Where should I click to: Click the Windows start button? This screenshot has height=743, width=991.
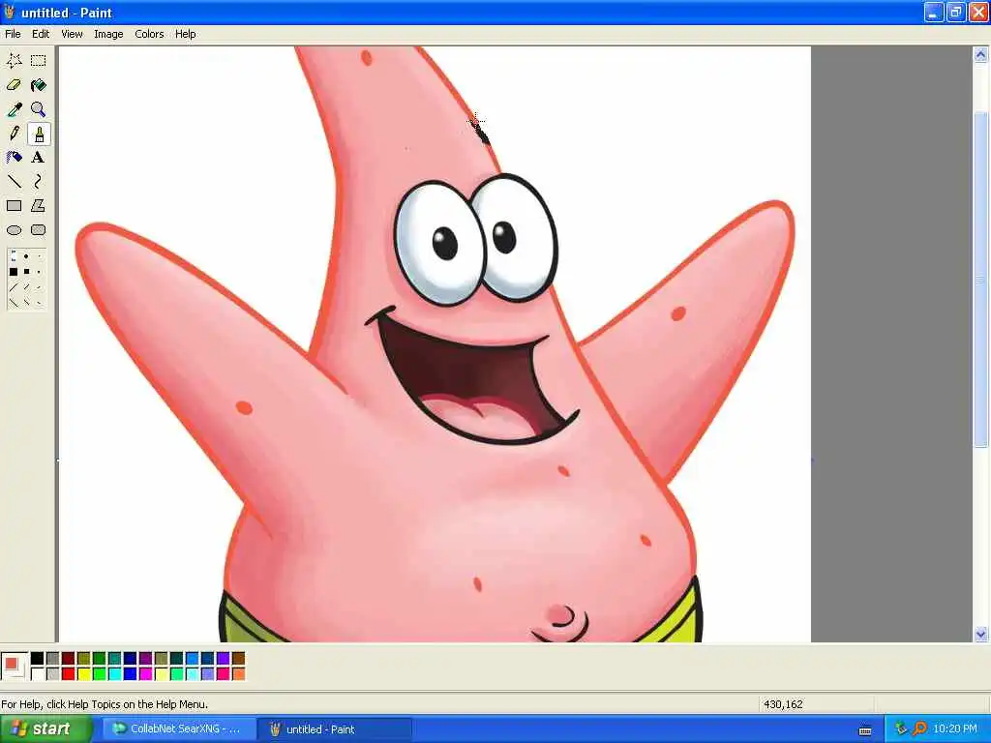45,729
